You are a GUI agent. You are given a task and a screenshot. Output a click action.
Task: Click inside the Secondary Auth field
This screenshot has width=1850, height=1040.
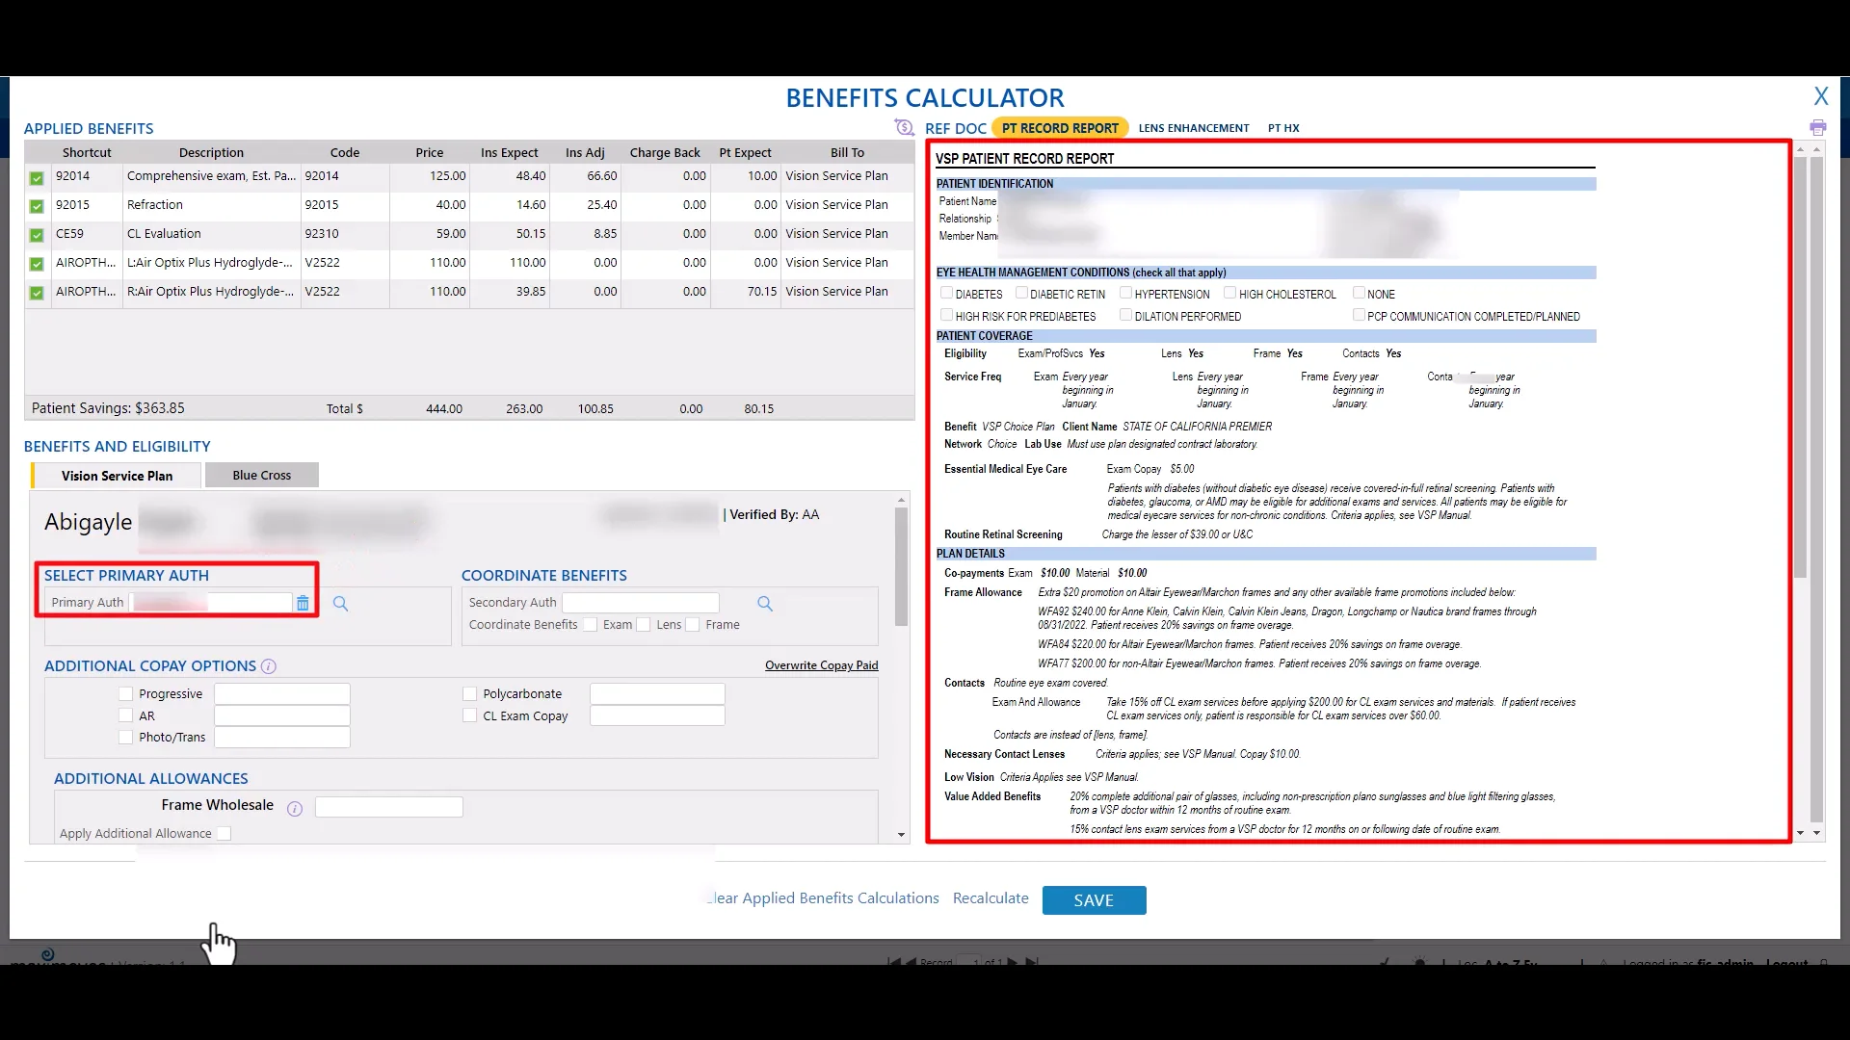point(641,602)
